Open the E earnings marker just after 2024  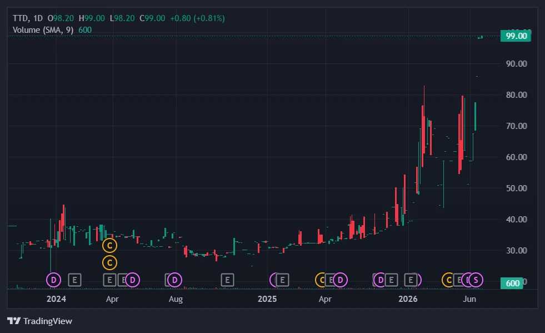click(74, 280)
